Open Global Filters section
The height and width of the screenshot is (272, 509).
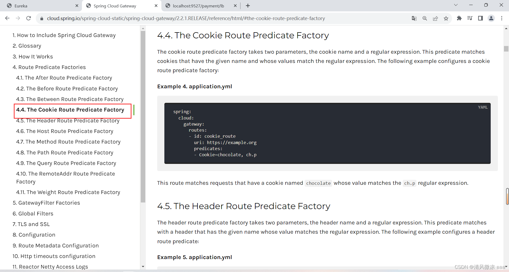click(33, 214)
